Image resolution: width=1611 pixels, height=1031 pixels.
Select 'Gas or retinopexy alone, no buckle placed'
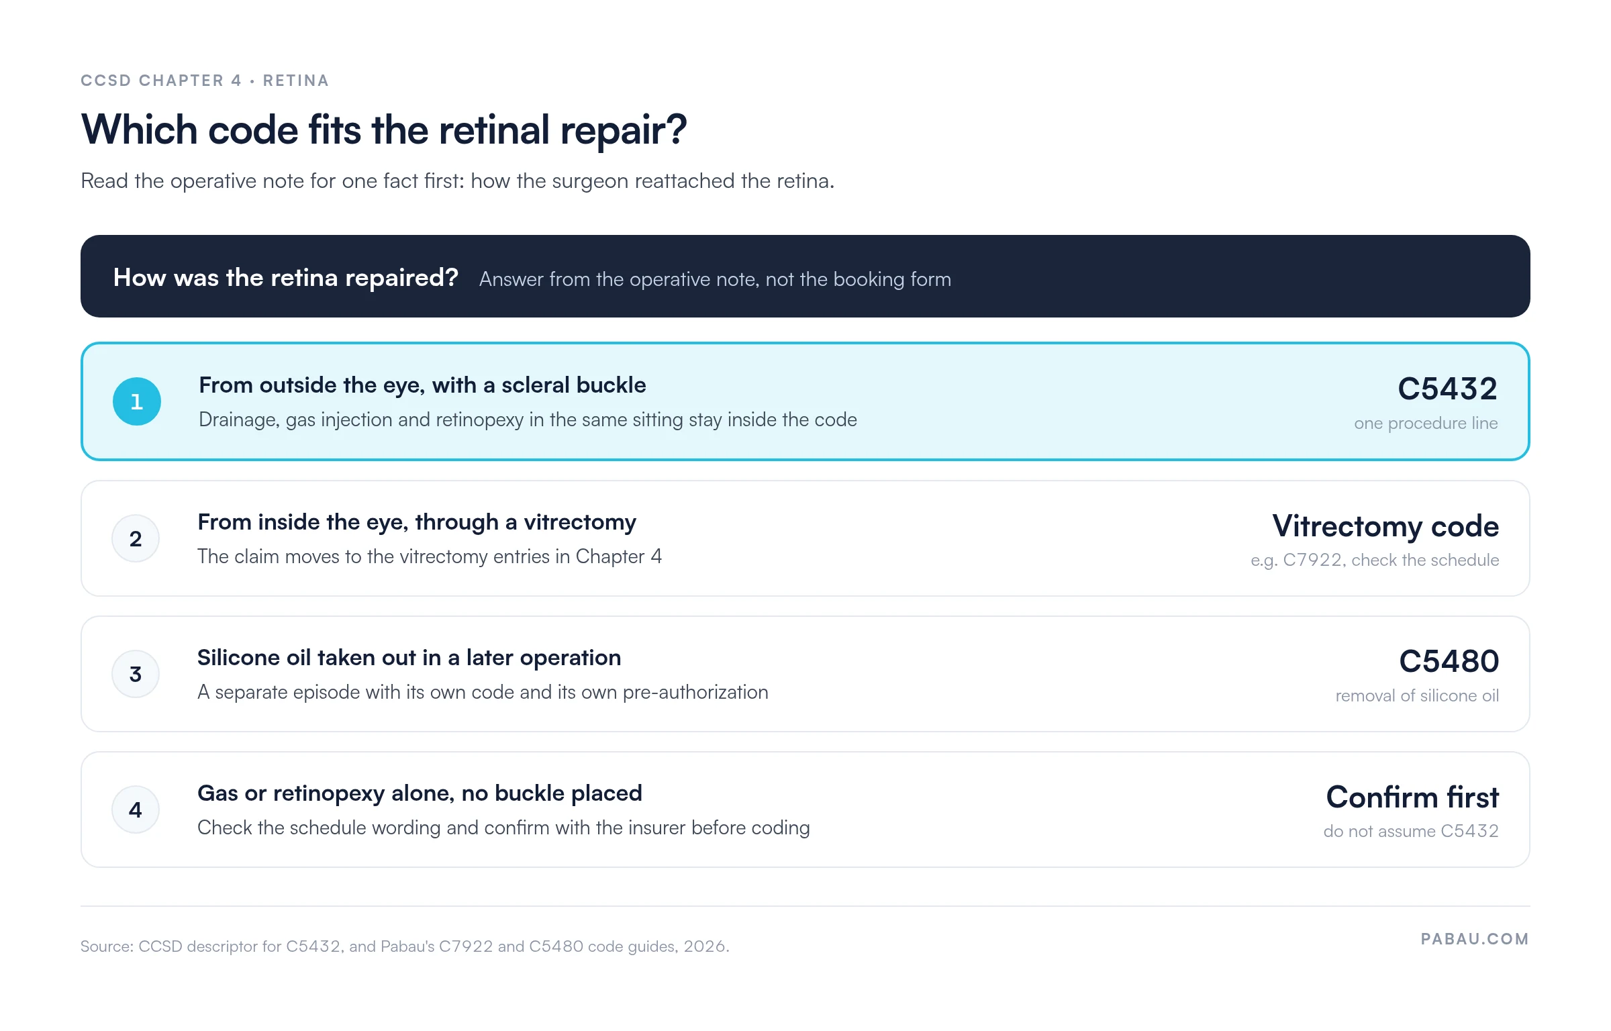420,793
